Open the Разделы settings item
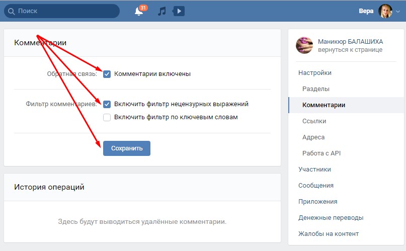The height and width of the screenshot is (251, 406). [x=315, y=89]
